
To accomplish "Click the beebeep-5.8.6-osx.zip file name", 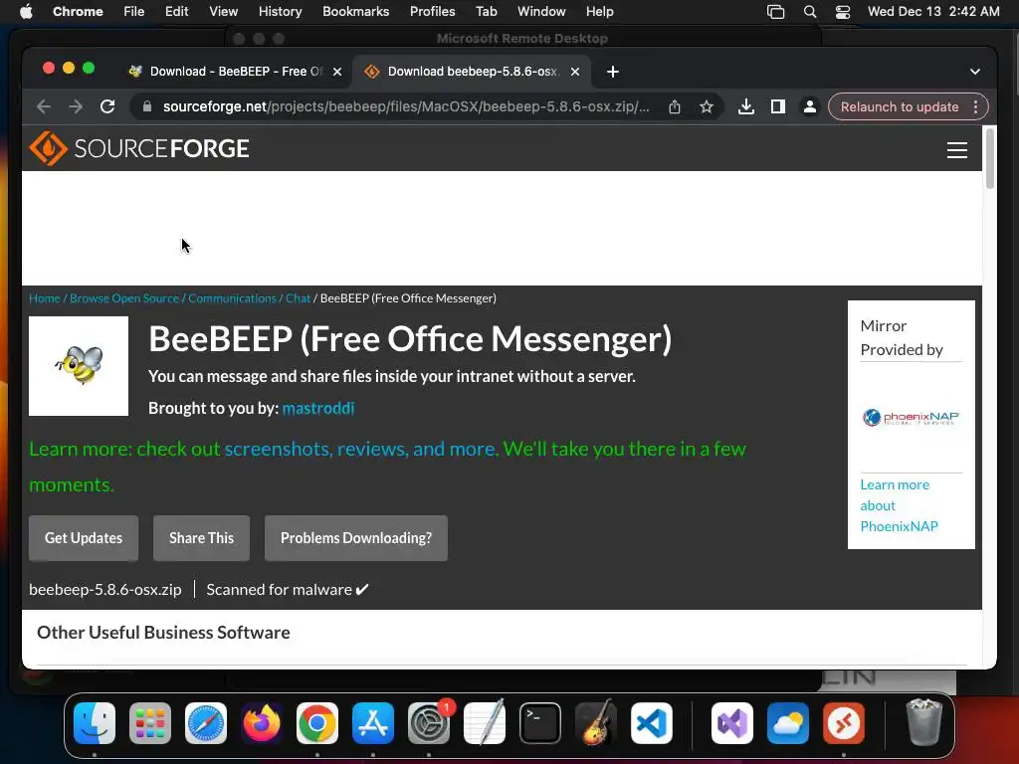I will pyautogui.click(x=105, y=589).
